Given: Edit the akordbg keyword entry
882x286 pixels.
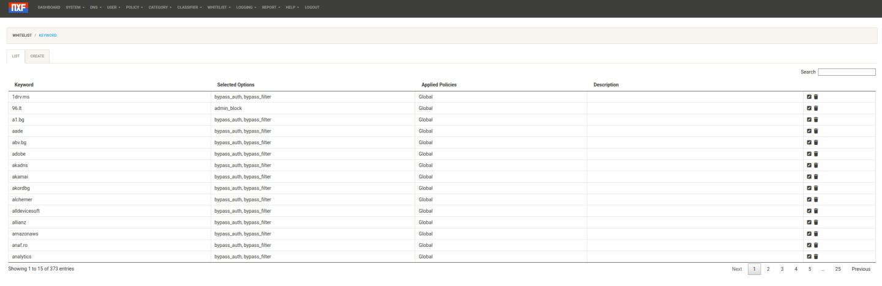Looking at the screenshot, I should 809,188.
